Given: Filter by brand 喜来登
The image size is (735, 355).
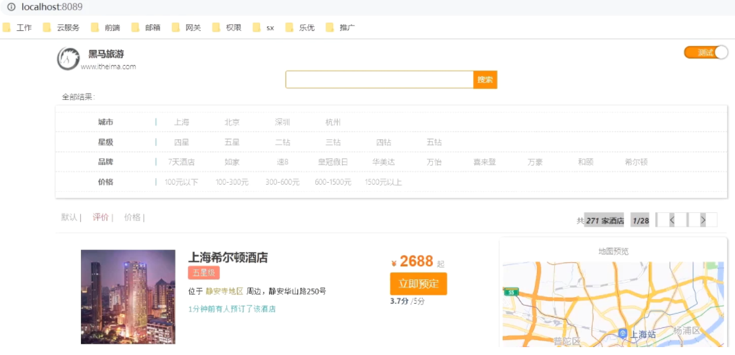Looking at the screenshot, I should (485, 162).
